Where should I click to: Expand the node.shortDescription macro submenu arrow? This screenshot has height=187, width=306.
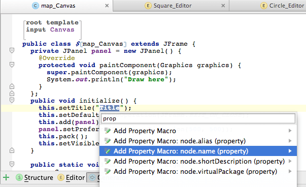point(290,161)
